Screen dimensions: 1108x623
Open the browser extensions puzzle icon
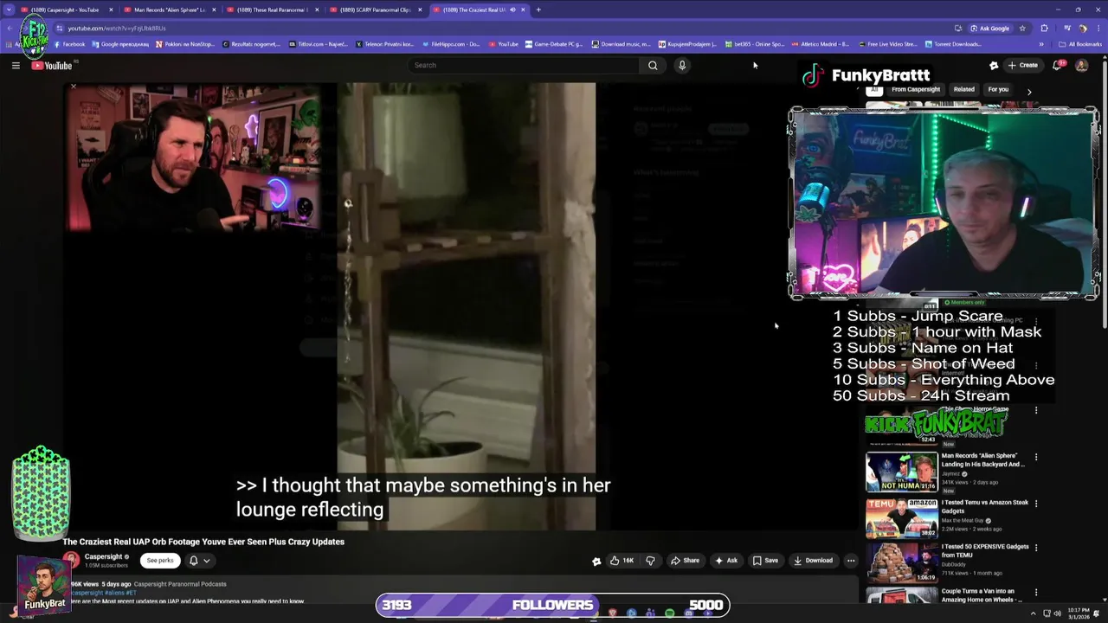(1045, 28)
